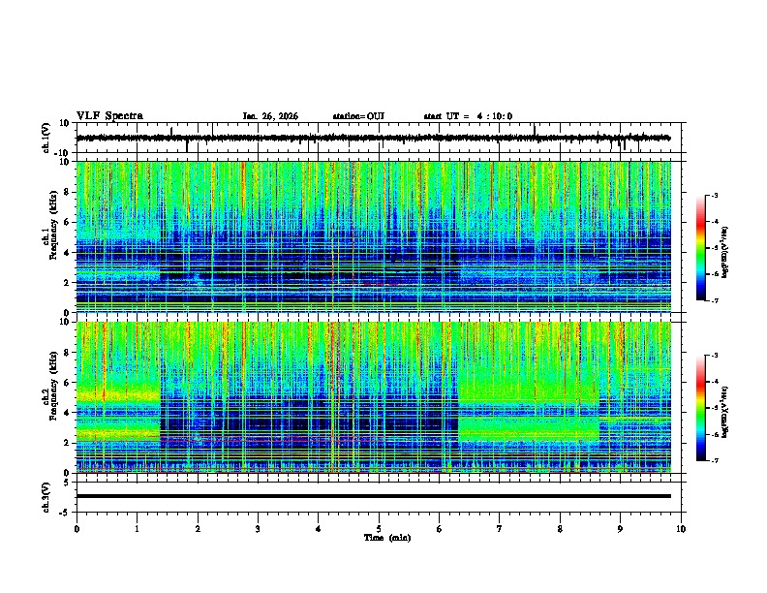Click the ch.3(V) axis label
767x593 pixels.
46,497
